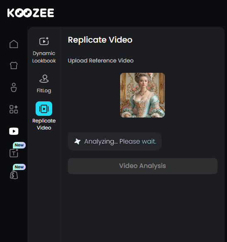Screen dimensions: 227x242
Task: Switch to Dynamic Lookbook label
Action: [x=44, y=57]
